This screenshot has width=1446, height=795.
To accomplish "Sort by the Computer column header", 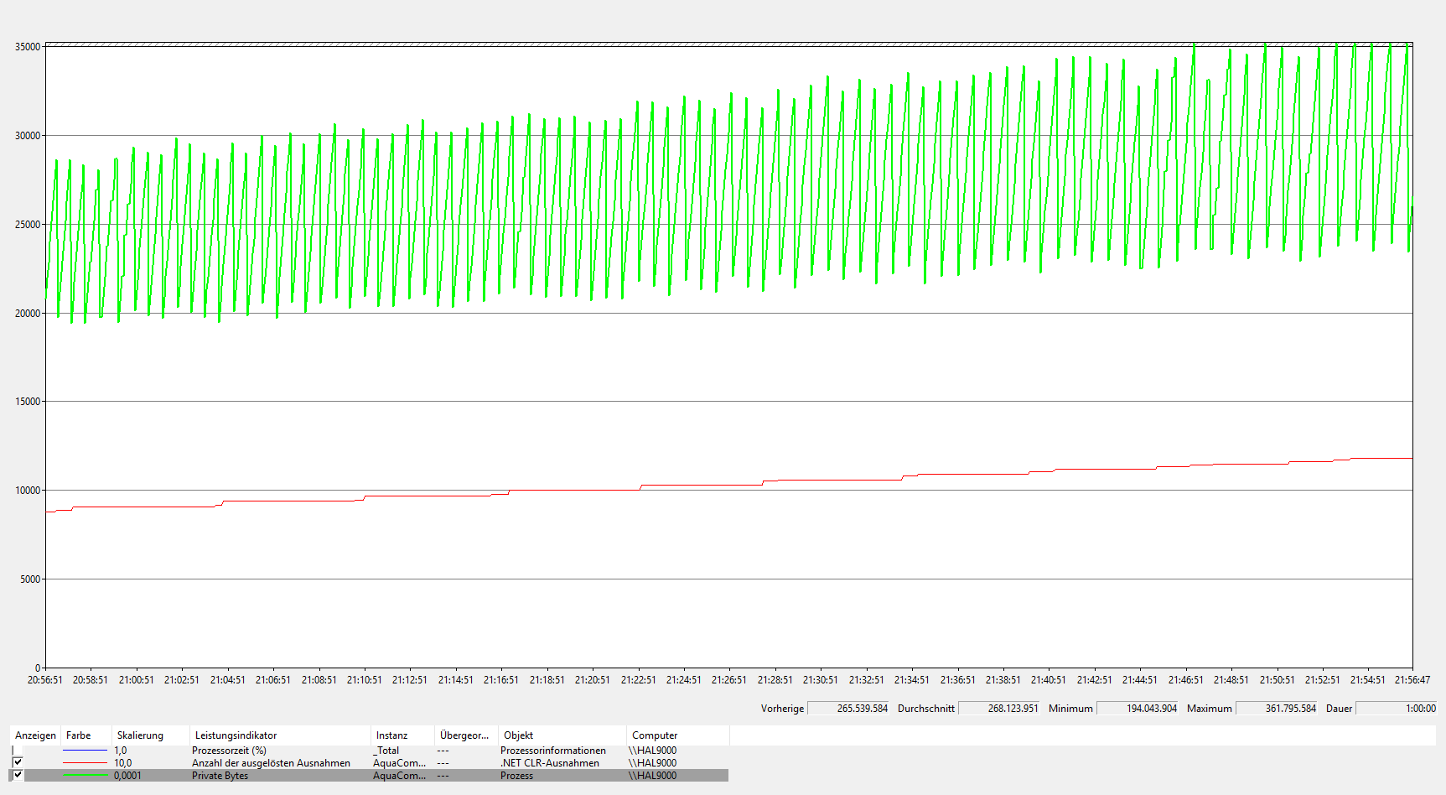I will click(x=654, y=735).
